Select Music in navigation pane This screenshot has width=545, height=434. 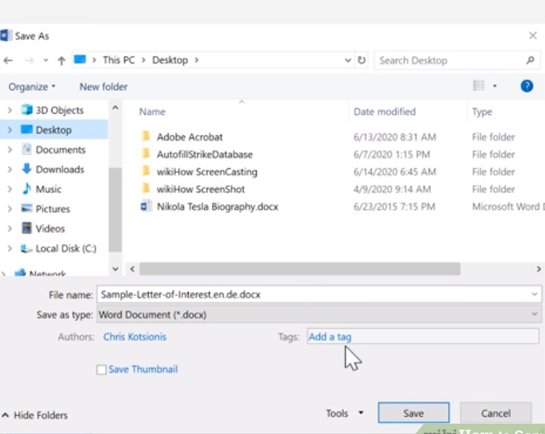48,189
